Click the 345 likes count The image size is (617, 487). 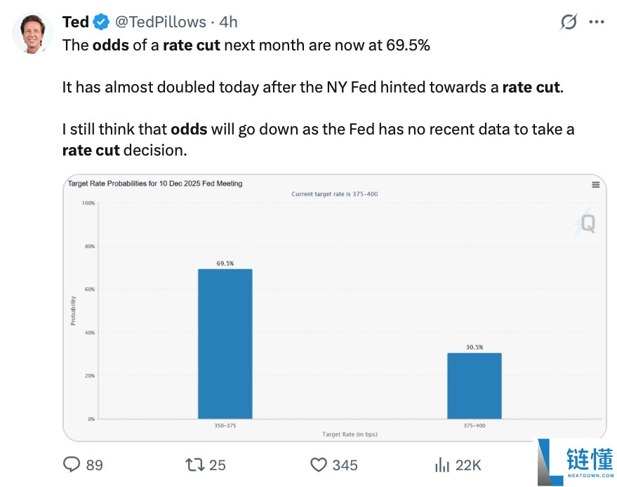coord(344,465)
